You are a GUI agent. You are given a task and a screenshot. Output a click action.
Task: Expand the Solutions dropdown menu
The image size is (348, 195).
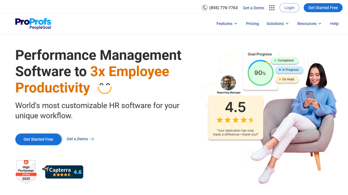(277, 24)
